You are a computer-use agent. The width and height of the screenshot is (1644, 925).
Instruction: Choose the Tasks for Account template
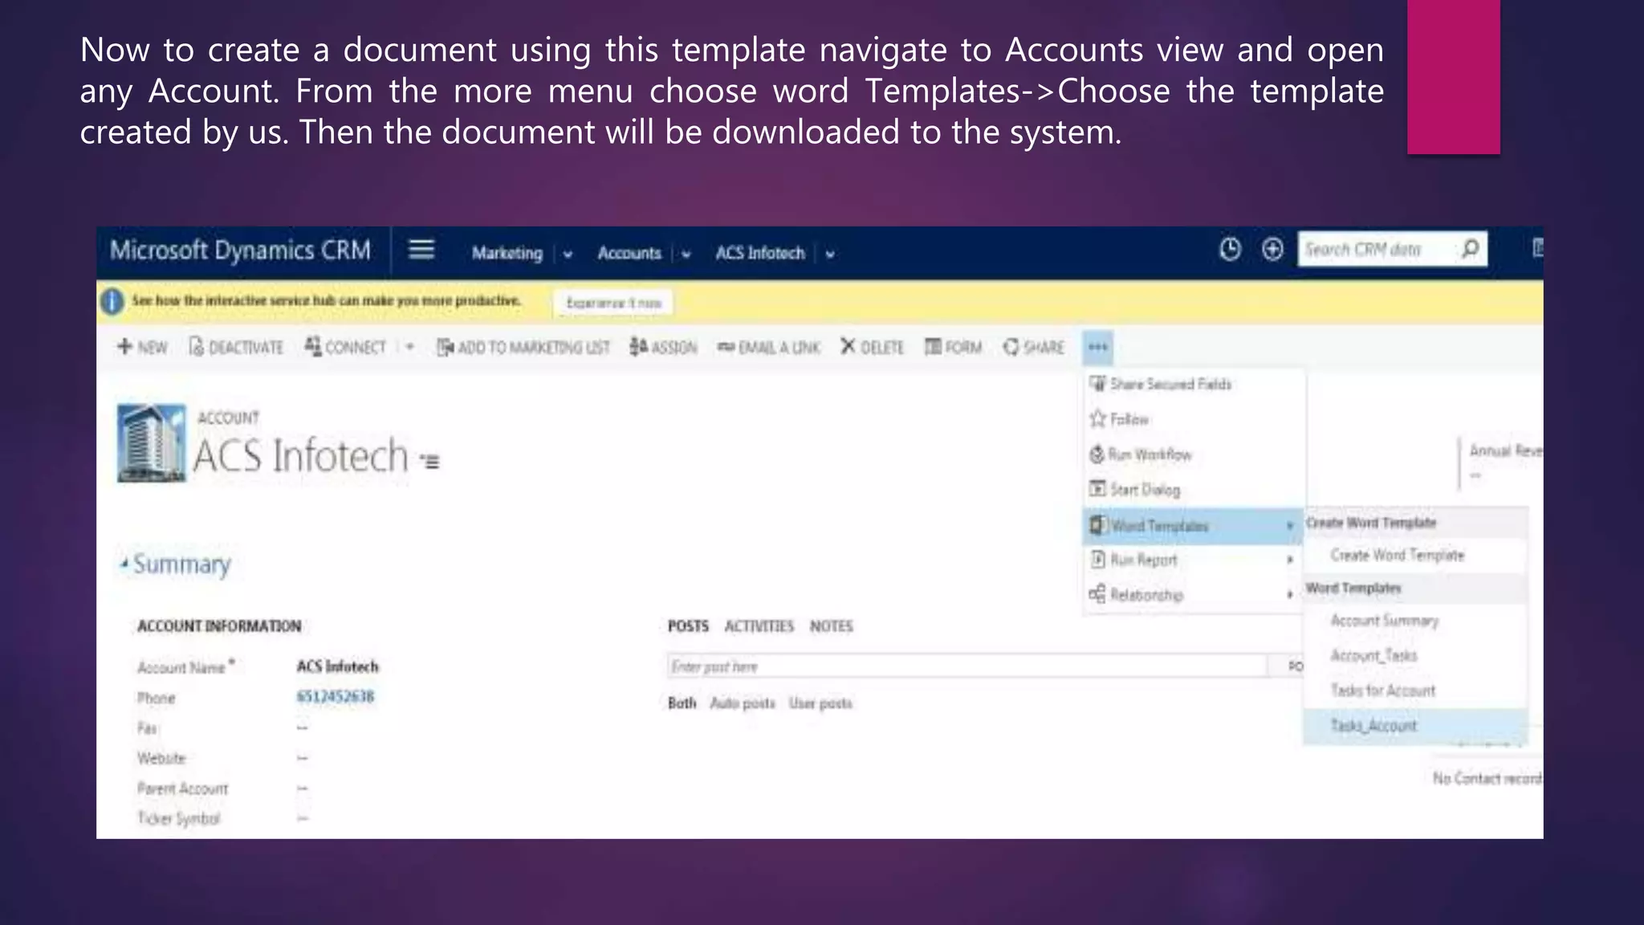point(1415,691)
